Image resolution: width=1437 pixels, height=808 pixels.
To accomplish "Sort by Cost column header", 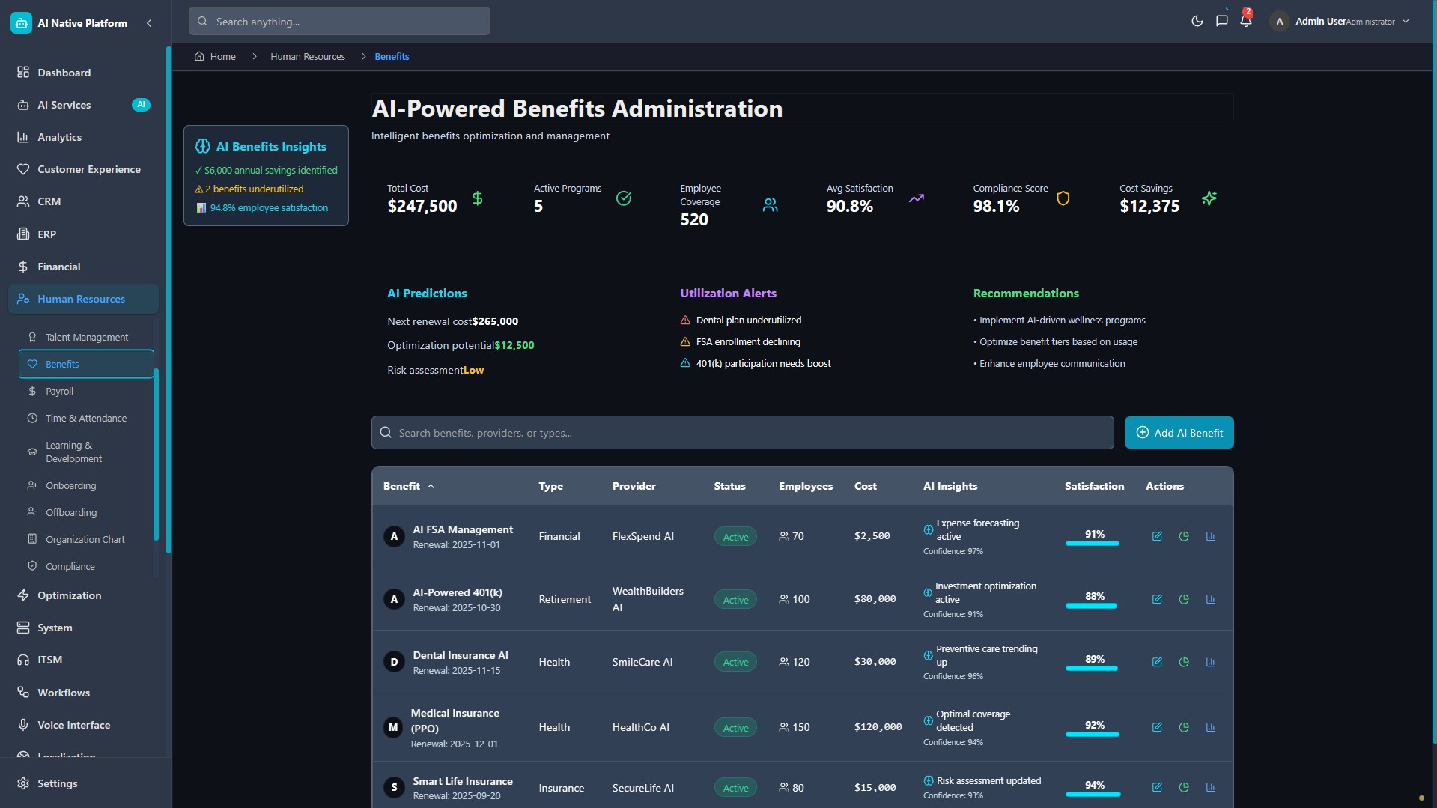I will [x=865, y=487].
